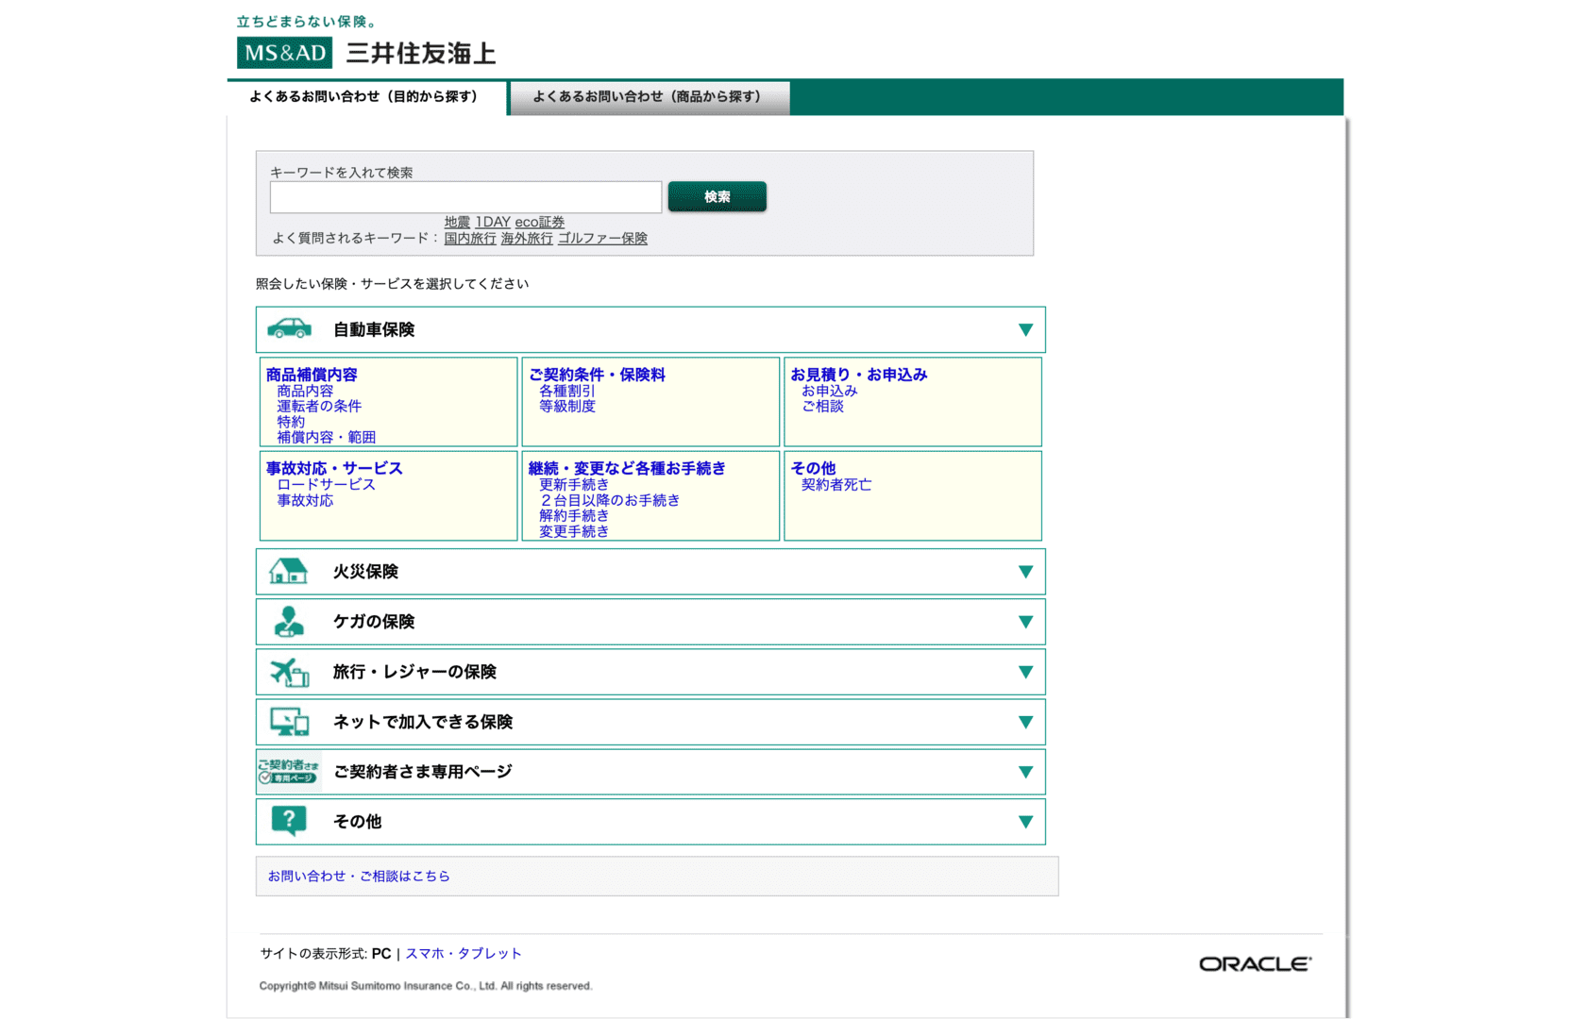The image size is (1570, 1019).
Task: Open the 変更手続き link
Action: [574, 531]
